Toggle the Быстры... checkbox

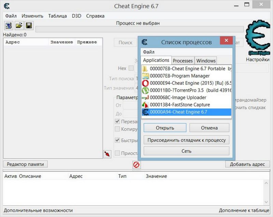tap(117, 140)
